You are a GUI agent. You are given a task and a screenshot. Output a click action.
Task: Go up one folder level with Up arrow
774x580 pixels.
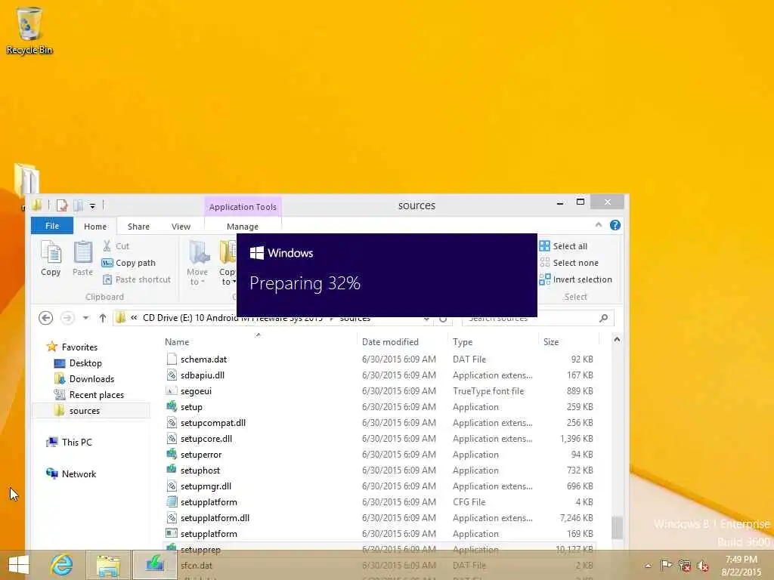pyautogui.click(x=103, y=318)
